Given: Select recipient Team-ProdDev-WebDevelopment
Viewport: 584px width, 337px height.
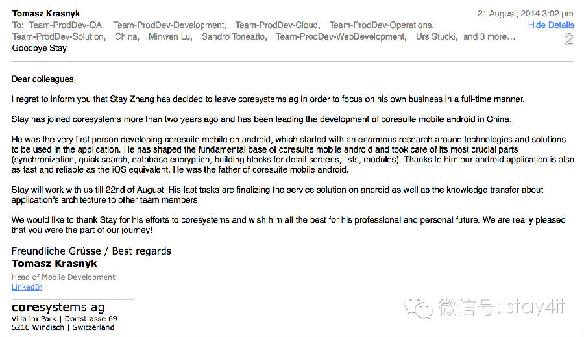Looking at the screenshot, I should tap(341, 36).
